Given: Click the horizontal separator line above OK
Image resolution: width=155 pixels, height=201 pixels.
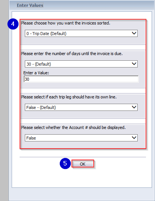Looking at the screenshot, I should pos(83,157).
